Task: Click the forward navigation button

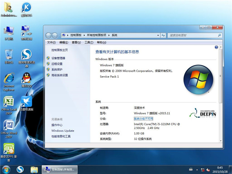Action: tap(55, 35)
